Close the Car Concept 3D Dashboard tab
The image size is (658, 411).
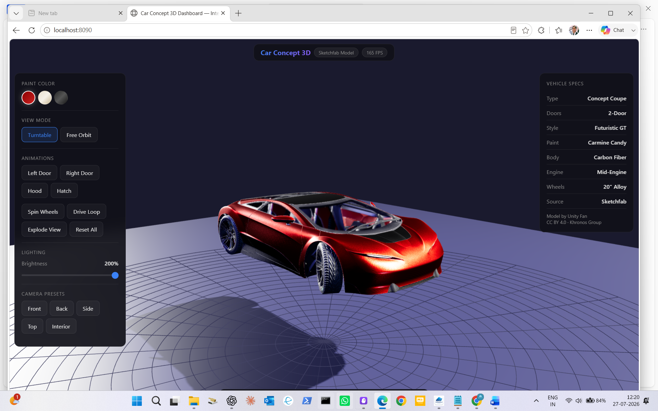point(223,13)
